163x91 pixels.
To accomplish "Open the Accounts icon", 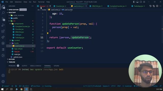I will [x=3, y=76].
